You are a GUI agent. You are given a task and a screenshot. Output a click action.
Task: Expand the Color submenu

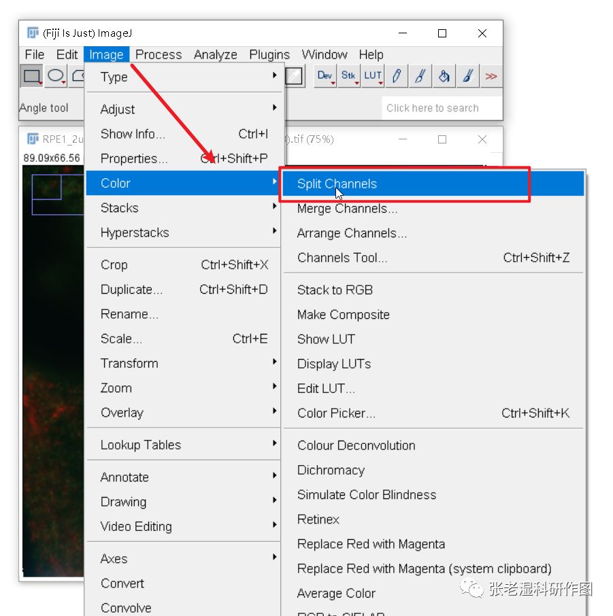click(183, 183)
